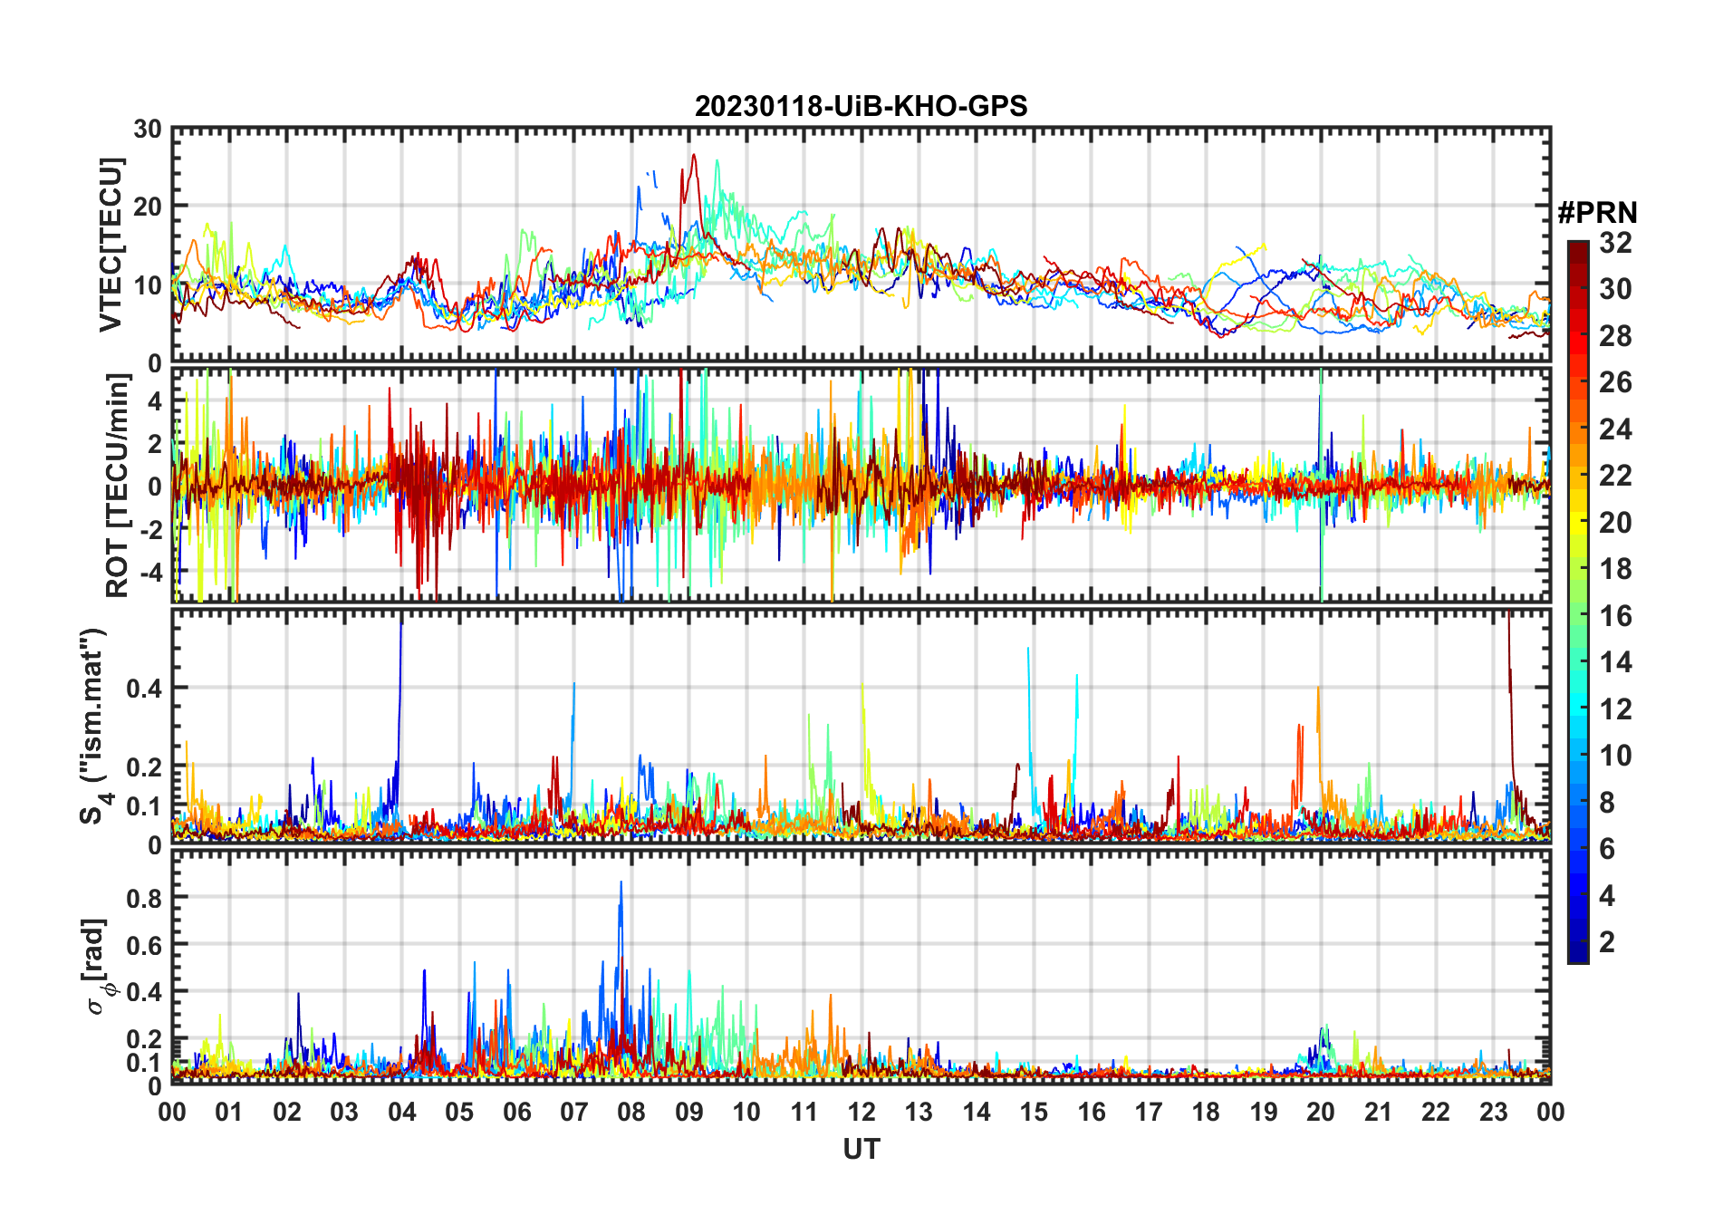
Task: Click the plot title 20230118-UiB-KHO-GPS
Action: [861, 107]
